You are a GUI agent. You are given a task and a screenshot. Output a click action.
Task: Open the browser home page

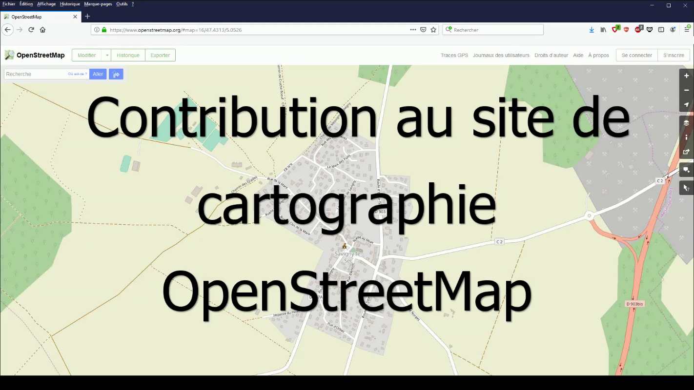[42, 30]
